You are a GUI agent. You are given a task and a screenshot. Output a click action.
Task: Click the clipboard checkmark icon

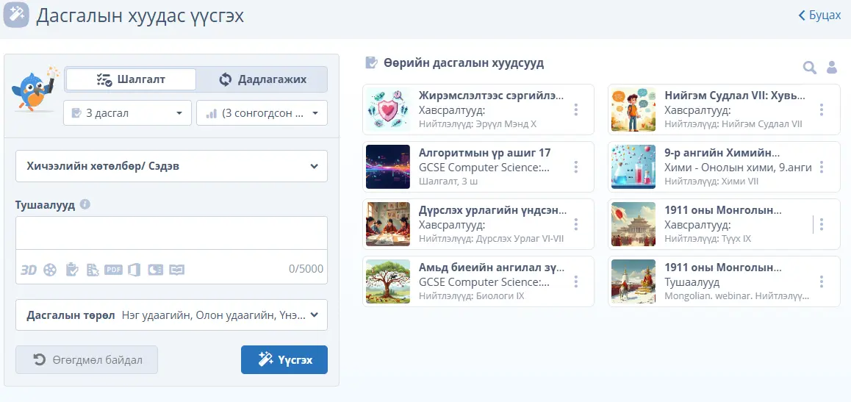(71, 270)
